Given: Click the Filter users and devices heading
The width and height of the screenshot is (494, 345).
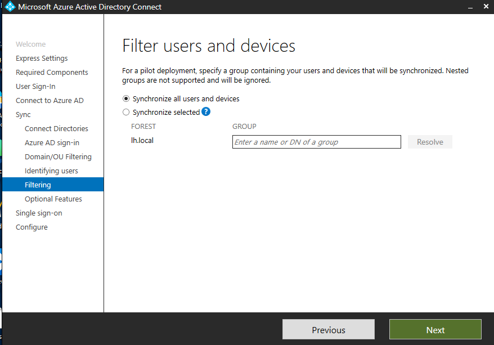Looking at the screenshot, I should click(x=209, y=46).
